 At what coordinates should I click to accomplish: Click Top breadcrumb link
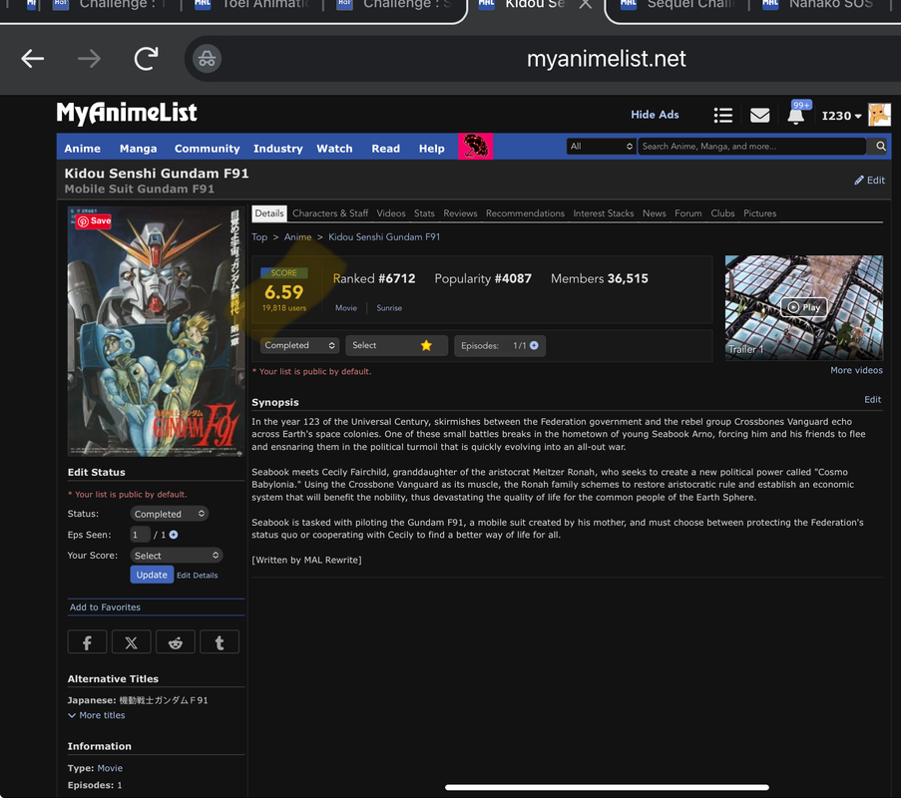tap(259, 236)
